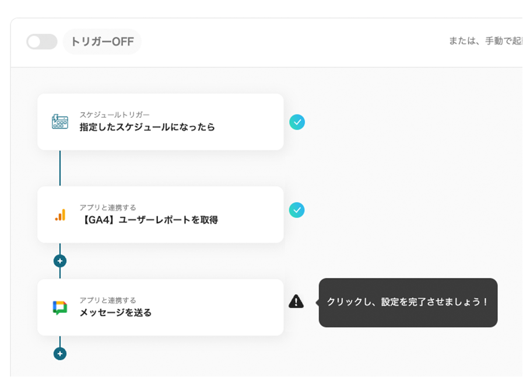Click the アプリと連携する label on GA4 card
The height and width of the screenshot is (383, 523).
[x=108, y=207]
